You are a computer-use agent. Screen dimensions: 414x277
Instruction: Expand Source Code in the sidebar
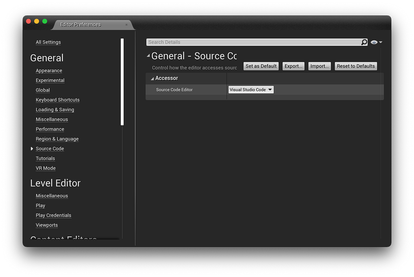point(32,148)
